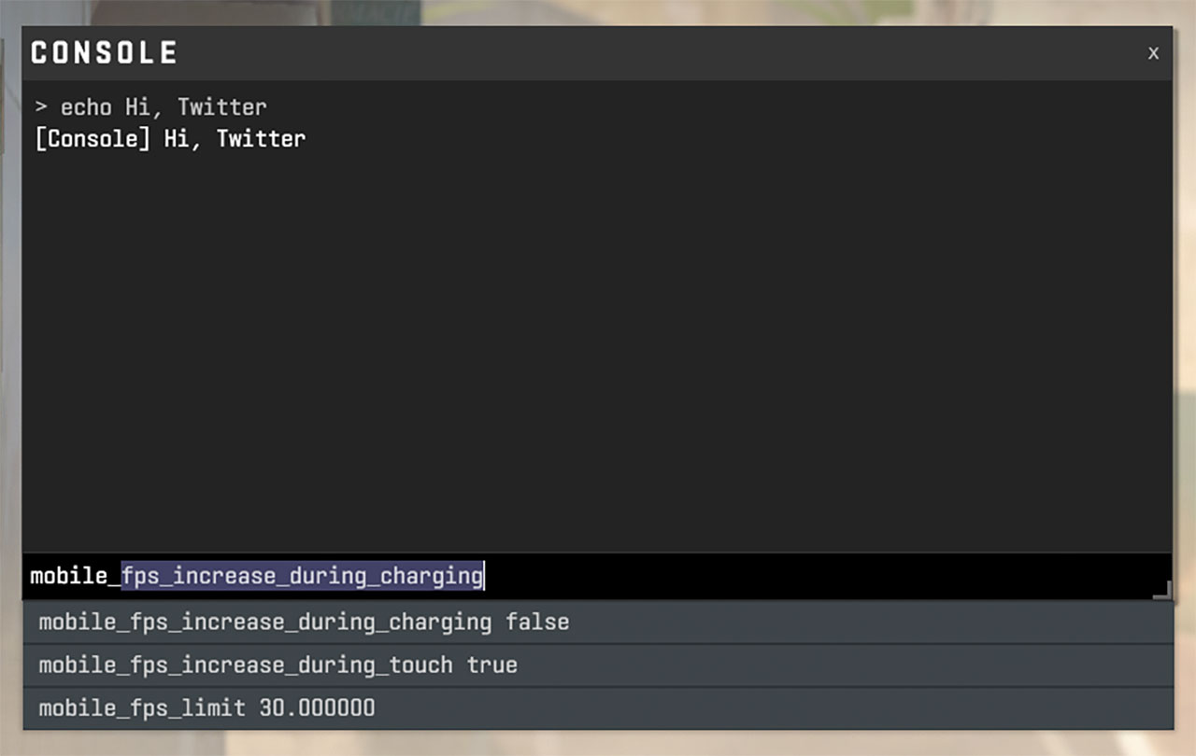Pick the mobile_fps_limit 30.000000 suggestion
1196x756 pixels.
(x=206, y=708)
